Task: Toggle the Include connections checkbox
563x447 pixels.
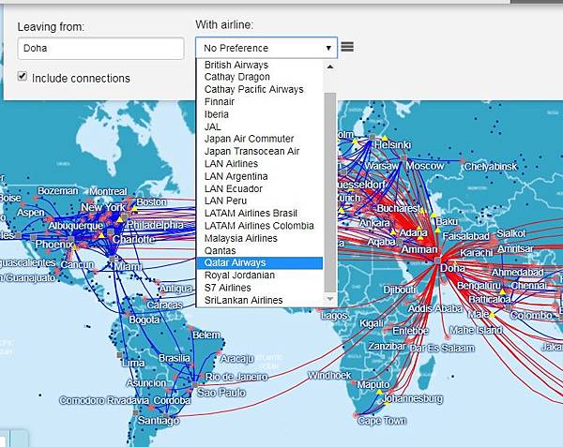Action: click(x=23, y=76)
